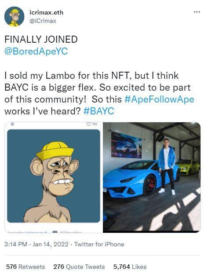This screenshot has width=204, height=275.
Task: Open the three-dot more options menu
Action: (197, 12)
